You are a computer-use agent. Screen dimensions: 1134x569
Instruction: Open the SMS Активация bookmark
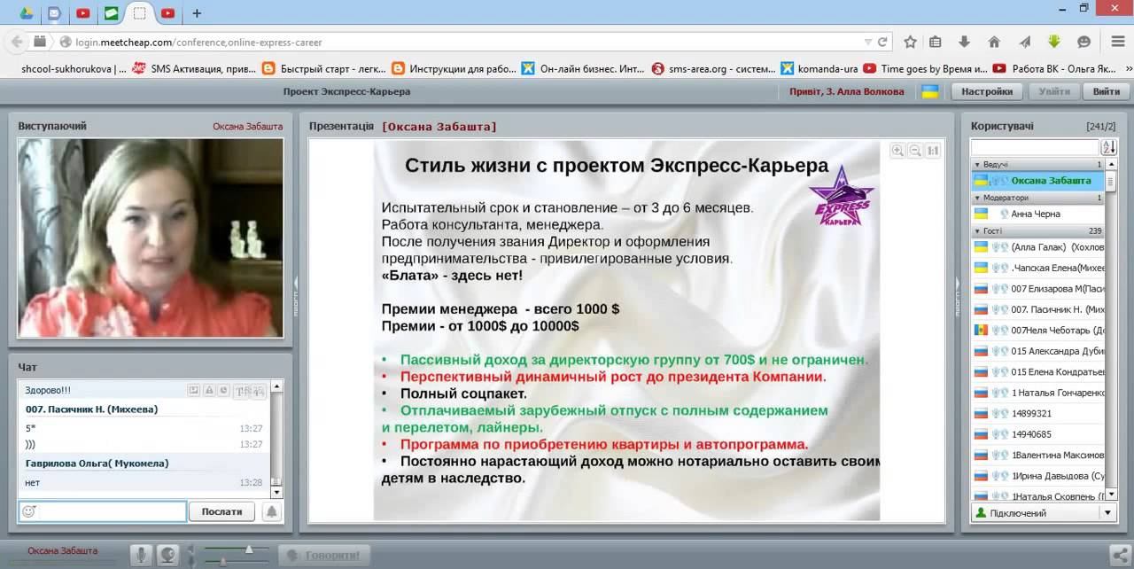[x=194, y=68]
